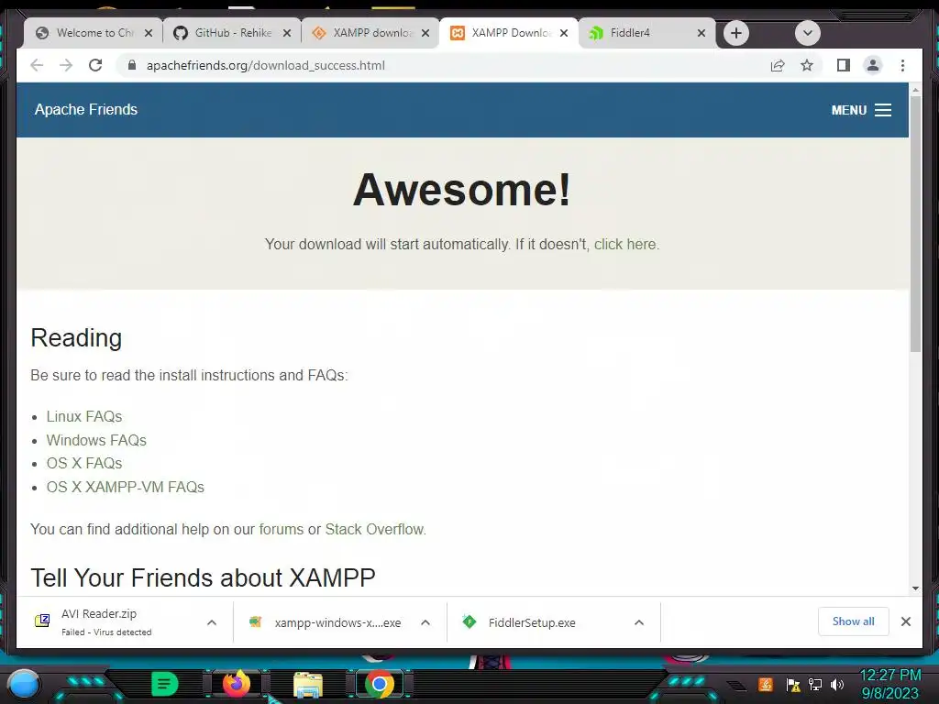This screenshot has height=704, width=939.
Task: Open the Chrome profile avatar
Action: click(873, 65)
